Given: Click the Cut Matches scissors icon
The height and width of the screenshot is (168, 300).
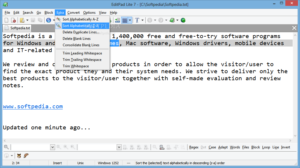Looking at the screenshot, I should coord(176,147).
